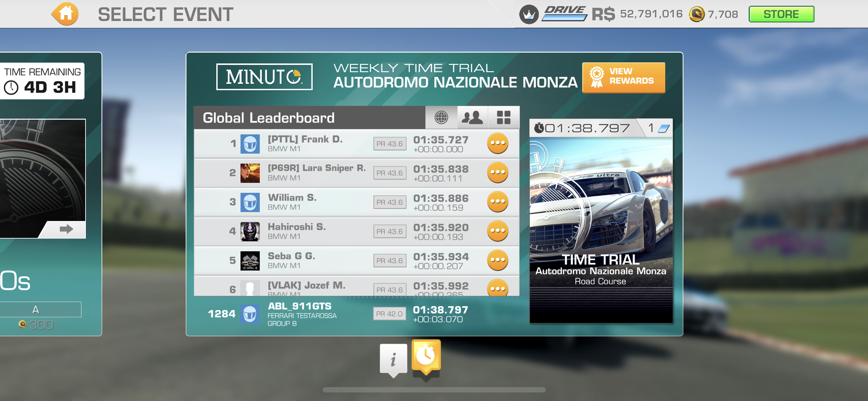The height and width of the screenshot is (401, 868).
Task: Tap the lap count 1 flag icon
Action: pos(659,128)
